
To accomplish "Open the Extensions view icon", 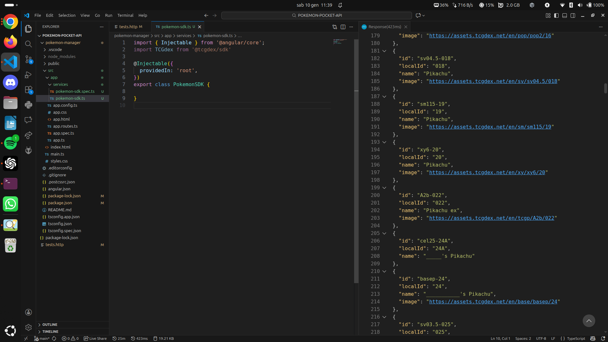I will click(28, 90).
